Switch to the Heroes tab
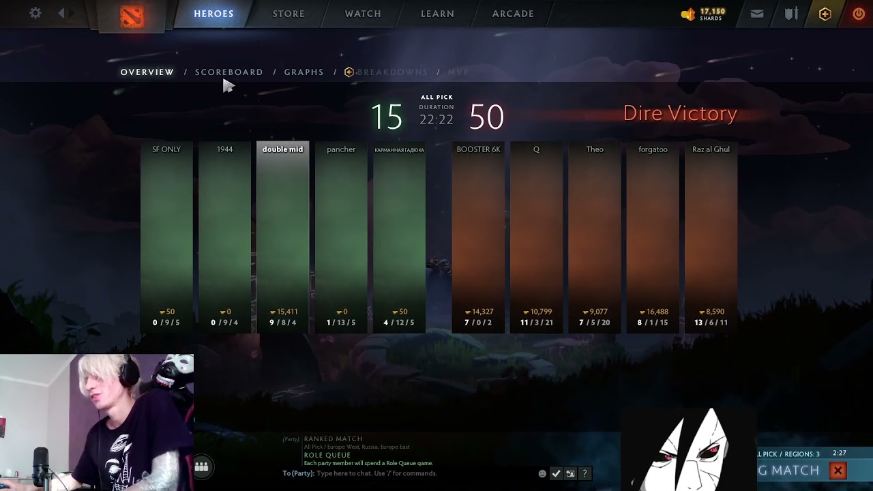 point(213,14)
